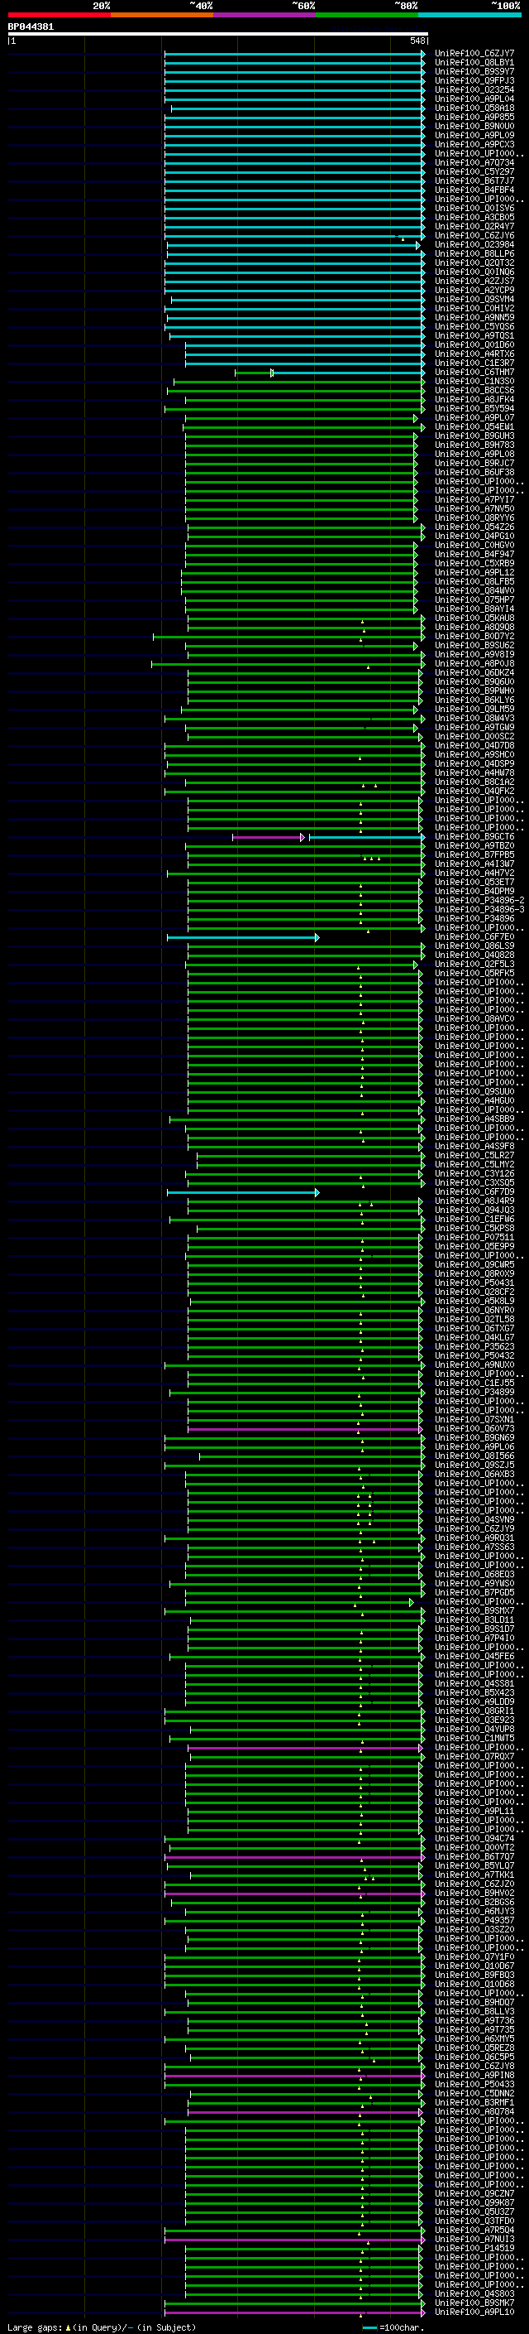Open entry UniRef100_A8Q784
This screenshot has height=2334, width=529.
(x=474, y=2112)
